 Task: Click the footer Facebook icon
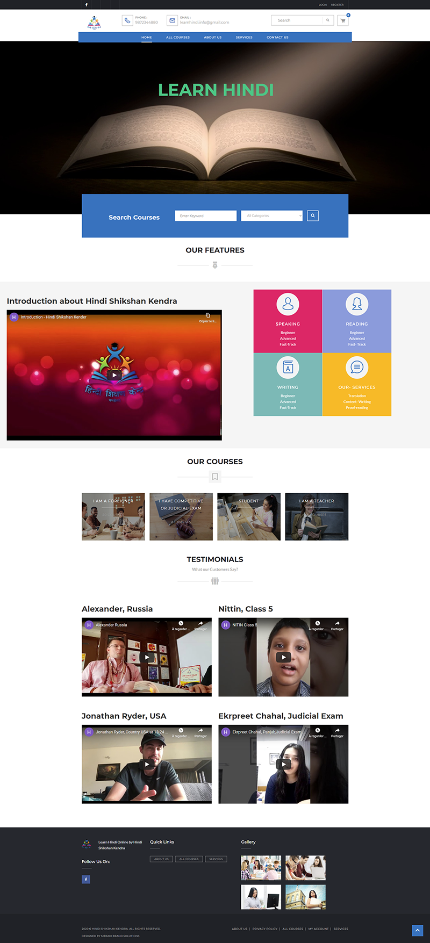86,880
